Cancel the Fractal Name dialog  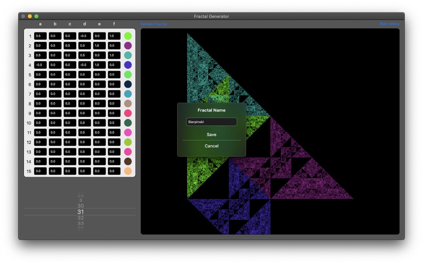point(211,146)
